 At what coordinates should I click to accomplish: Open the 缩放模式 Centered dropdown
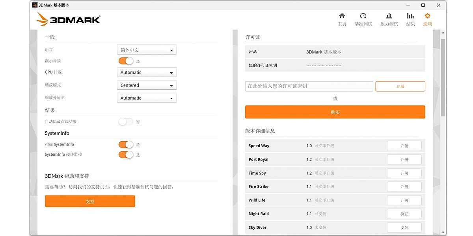(x=146, y=85)
